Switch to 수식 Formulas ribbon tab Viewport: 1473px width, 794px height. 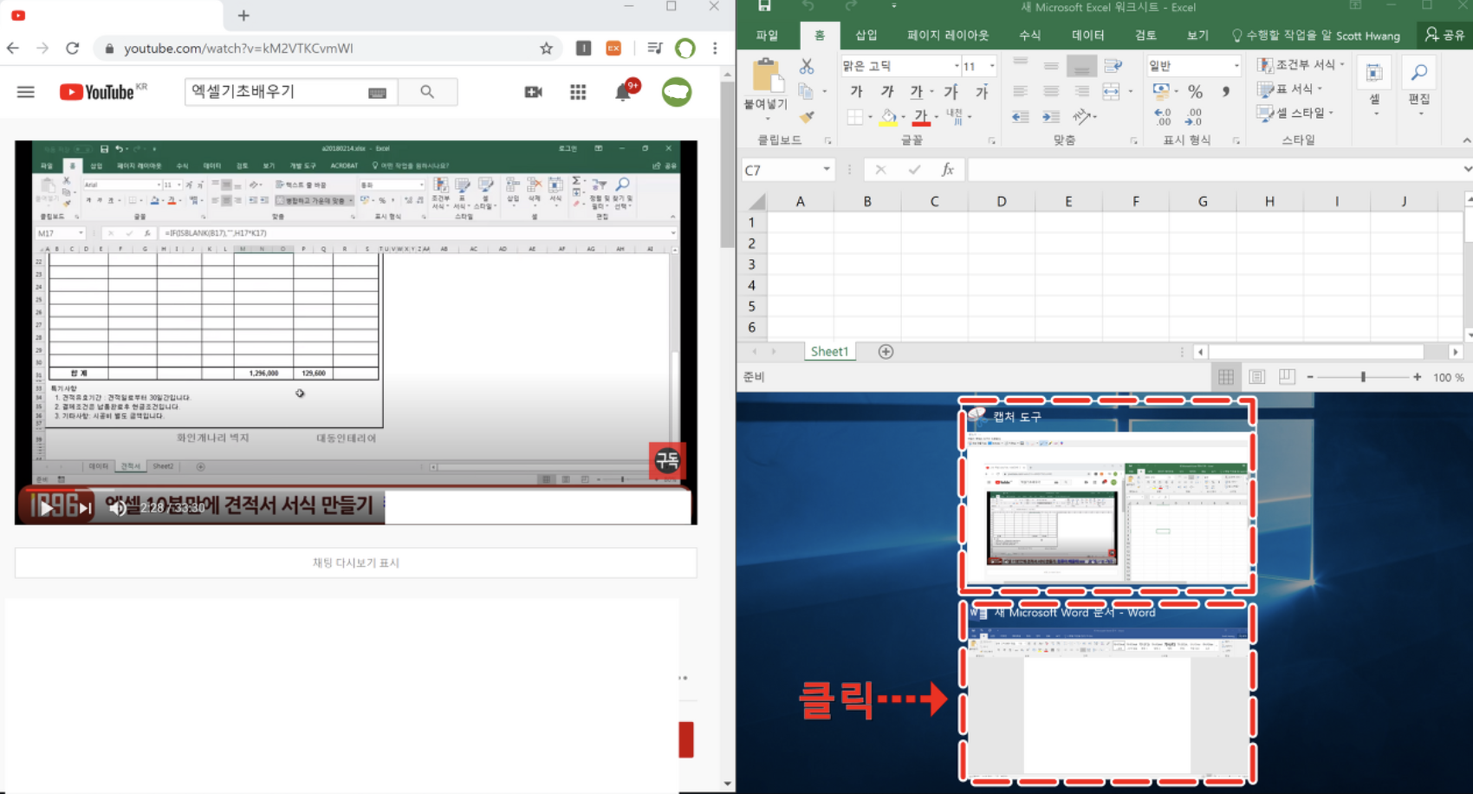[1029, 36]
